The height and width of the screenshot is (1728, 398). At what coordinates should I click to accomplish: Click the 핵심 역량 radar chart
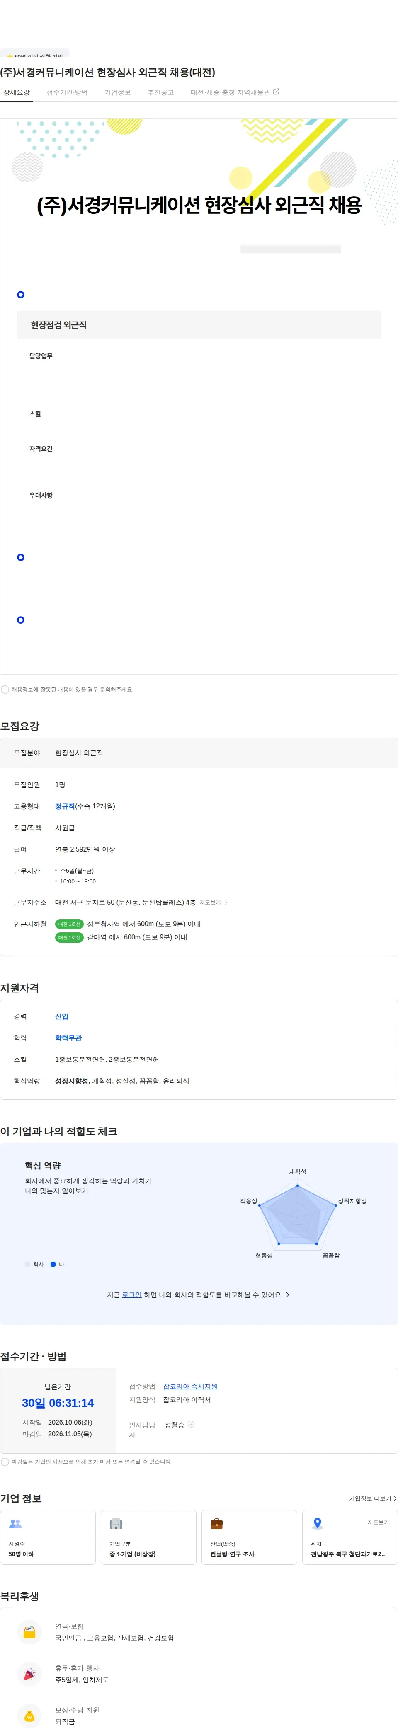point(297,1215)
